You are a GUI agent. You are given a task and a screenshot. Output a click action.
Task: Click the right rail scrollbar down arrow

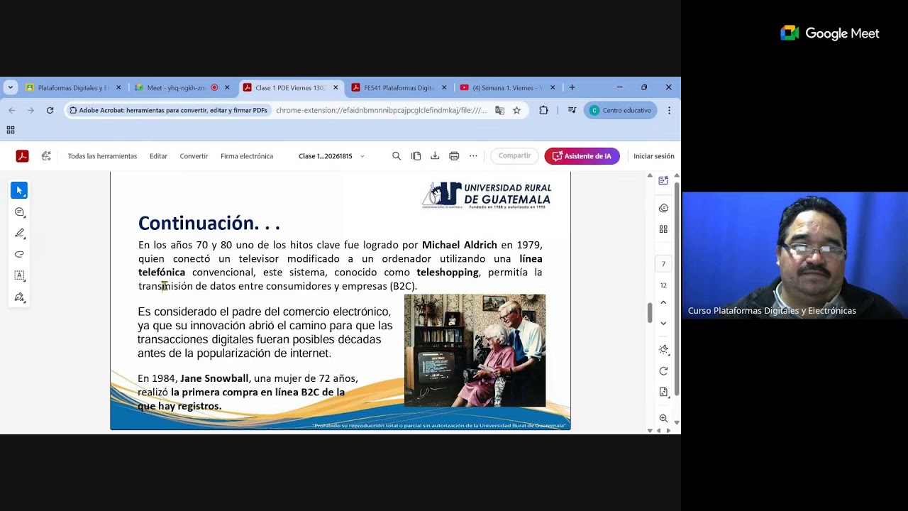677,423
